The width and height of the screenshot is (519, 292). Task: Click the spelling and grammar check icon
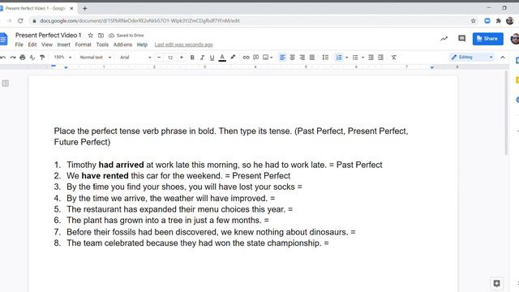32,58
